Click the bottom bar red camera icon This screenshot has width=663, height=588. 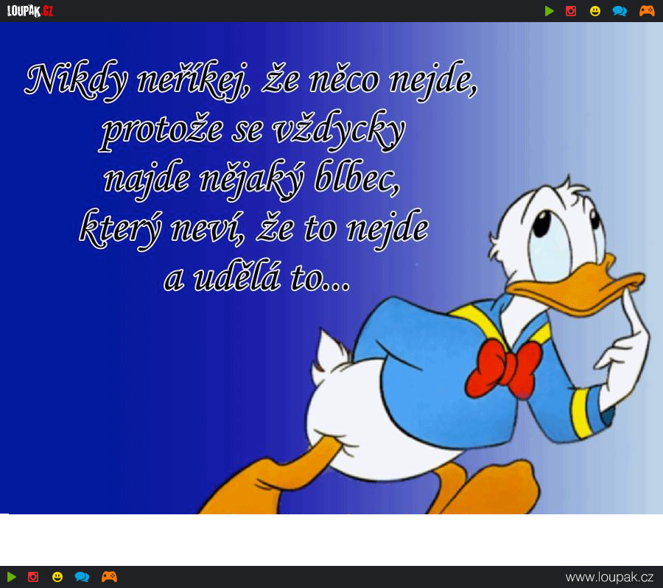tap(33, 576)
